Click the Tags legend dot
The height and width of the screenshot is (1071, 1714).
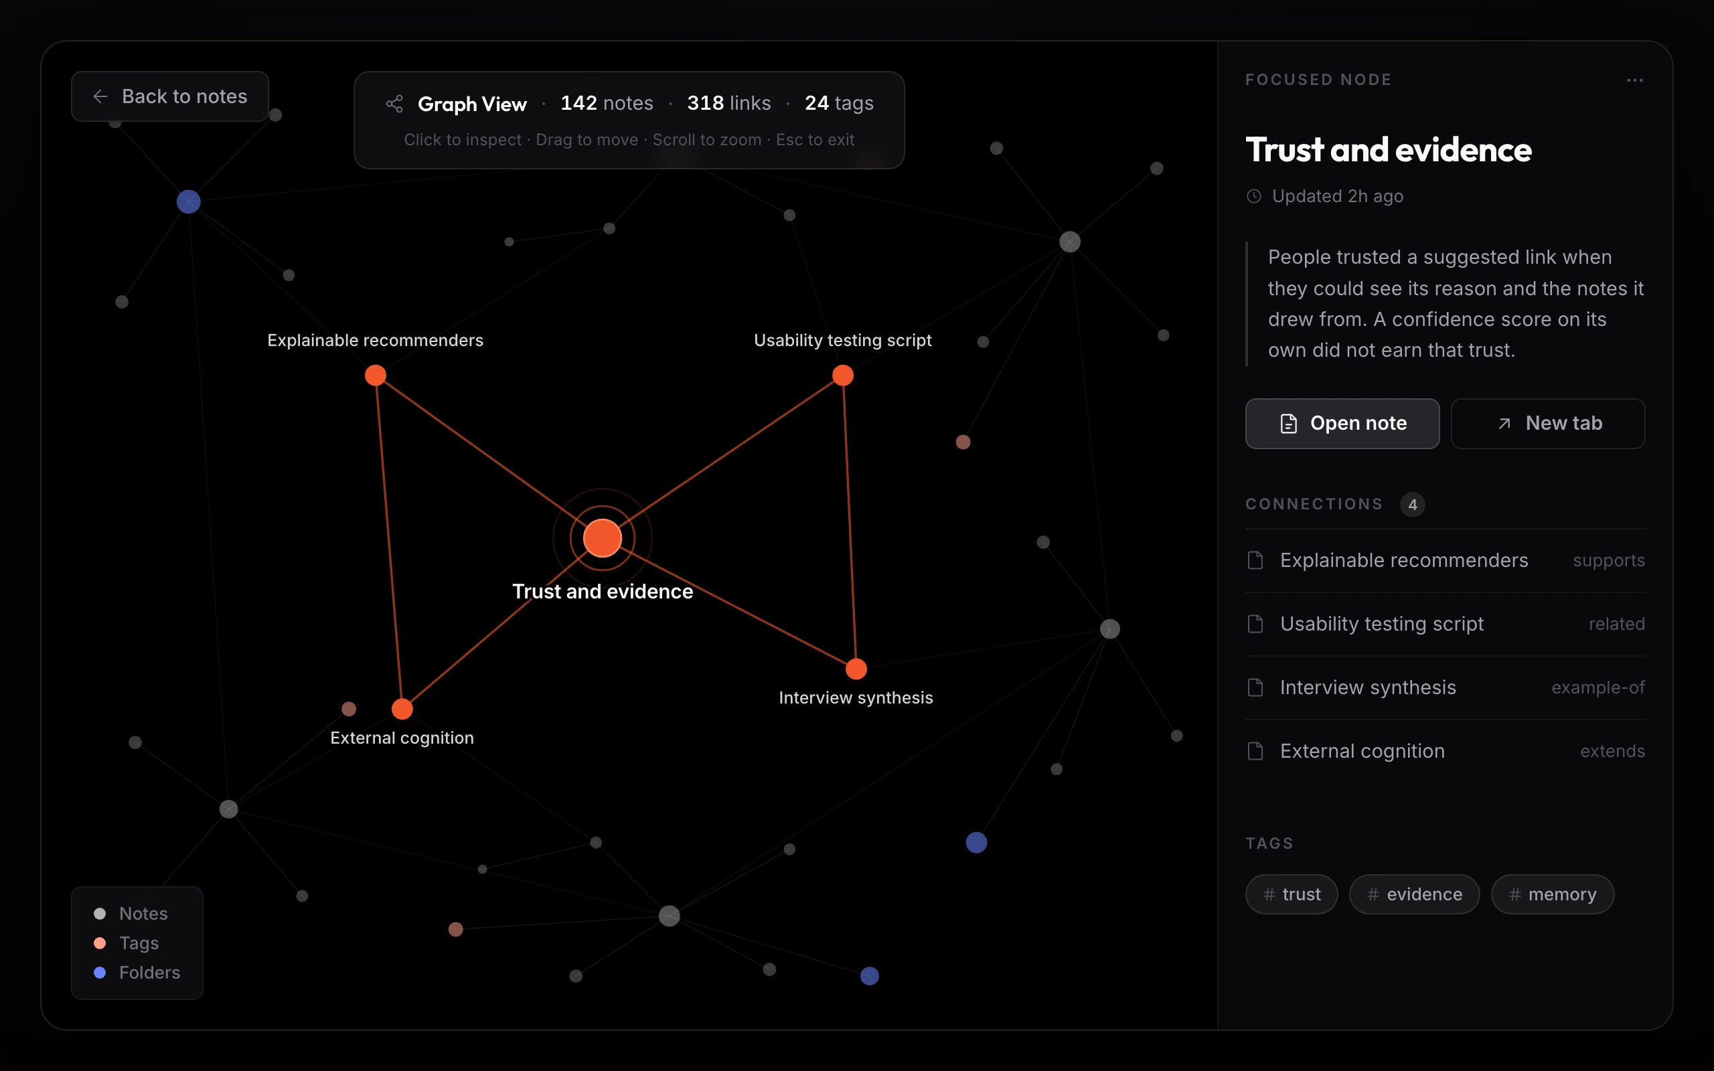pyautogui.click(x=100, y=942)
